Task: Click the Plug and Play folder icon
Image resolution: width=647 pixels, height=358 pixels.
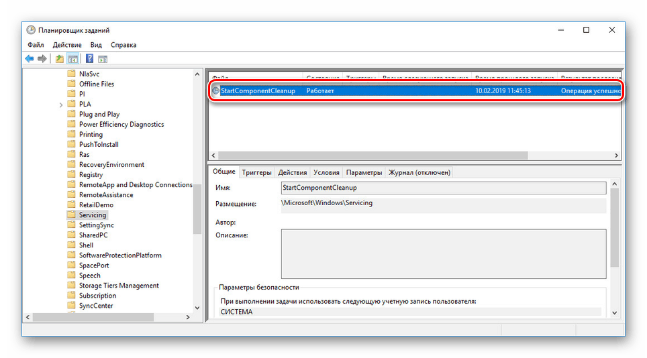Action: pyautogui.click(x=71, y=114)
